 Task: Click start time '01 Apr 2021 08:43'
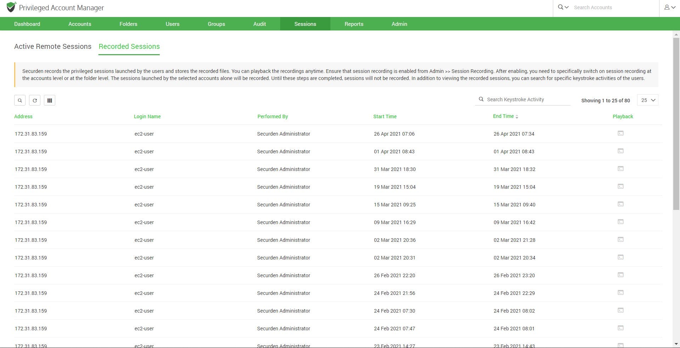coord(394,152)
